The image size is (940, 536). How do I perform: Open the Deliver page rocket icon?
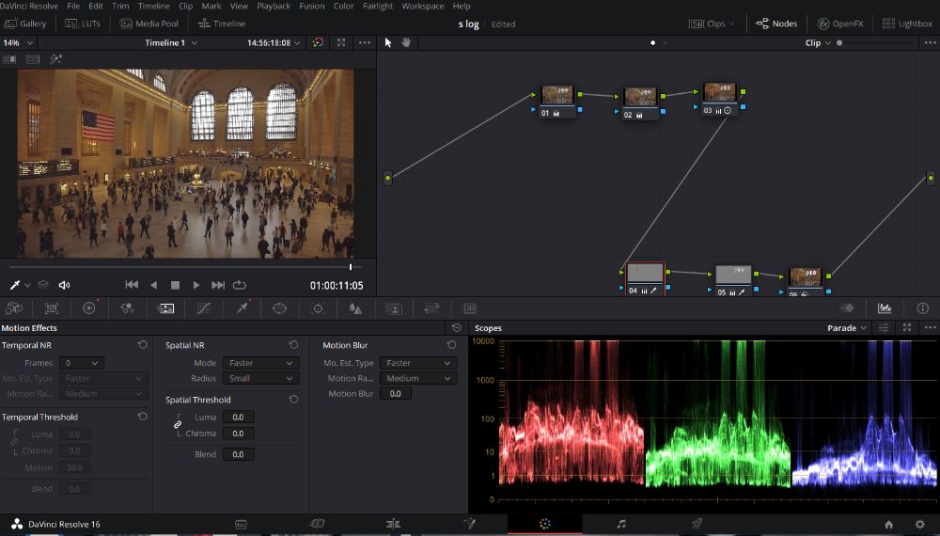pyautogui.click(x=697, y=524)
